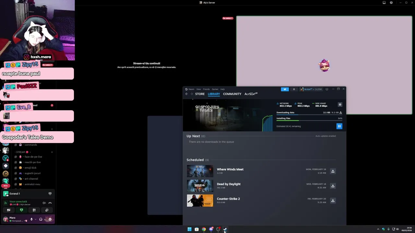Click the Dead by Daylight thumbnail
This screenshot has height=233, width=415.
tap(200, 186)
